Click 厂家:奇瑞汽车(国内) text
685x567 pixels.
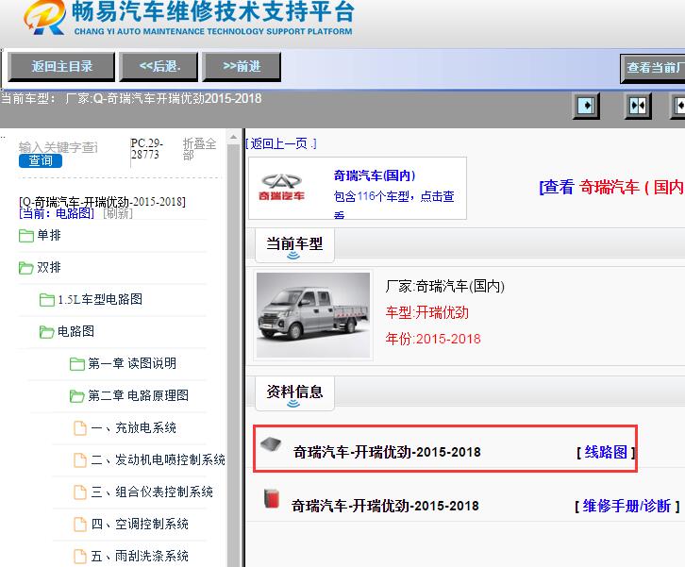444,287
